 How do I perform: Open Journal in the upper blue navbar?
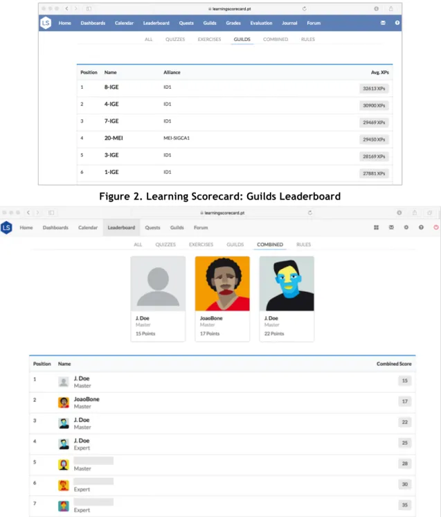point(289,23)
